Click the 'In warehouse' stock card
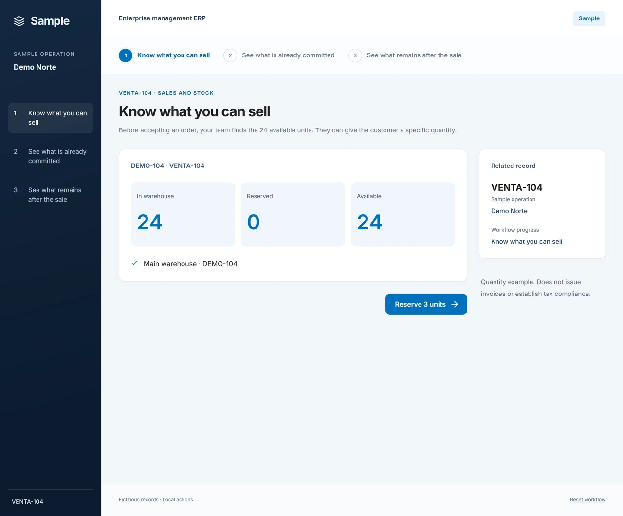The height and width of the screenshot is (516, 623). (183, 214)
